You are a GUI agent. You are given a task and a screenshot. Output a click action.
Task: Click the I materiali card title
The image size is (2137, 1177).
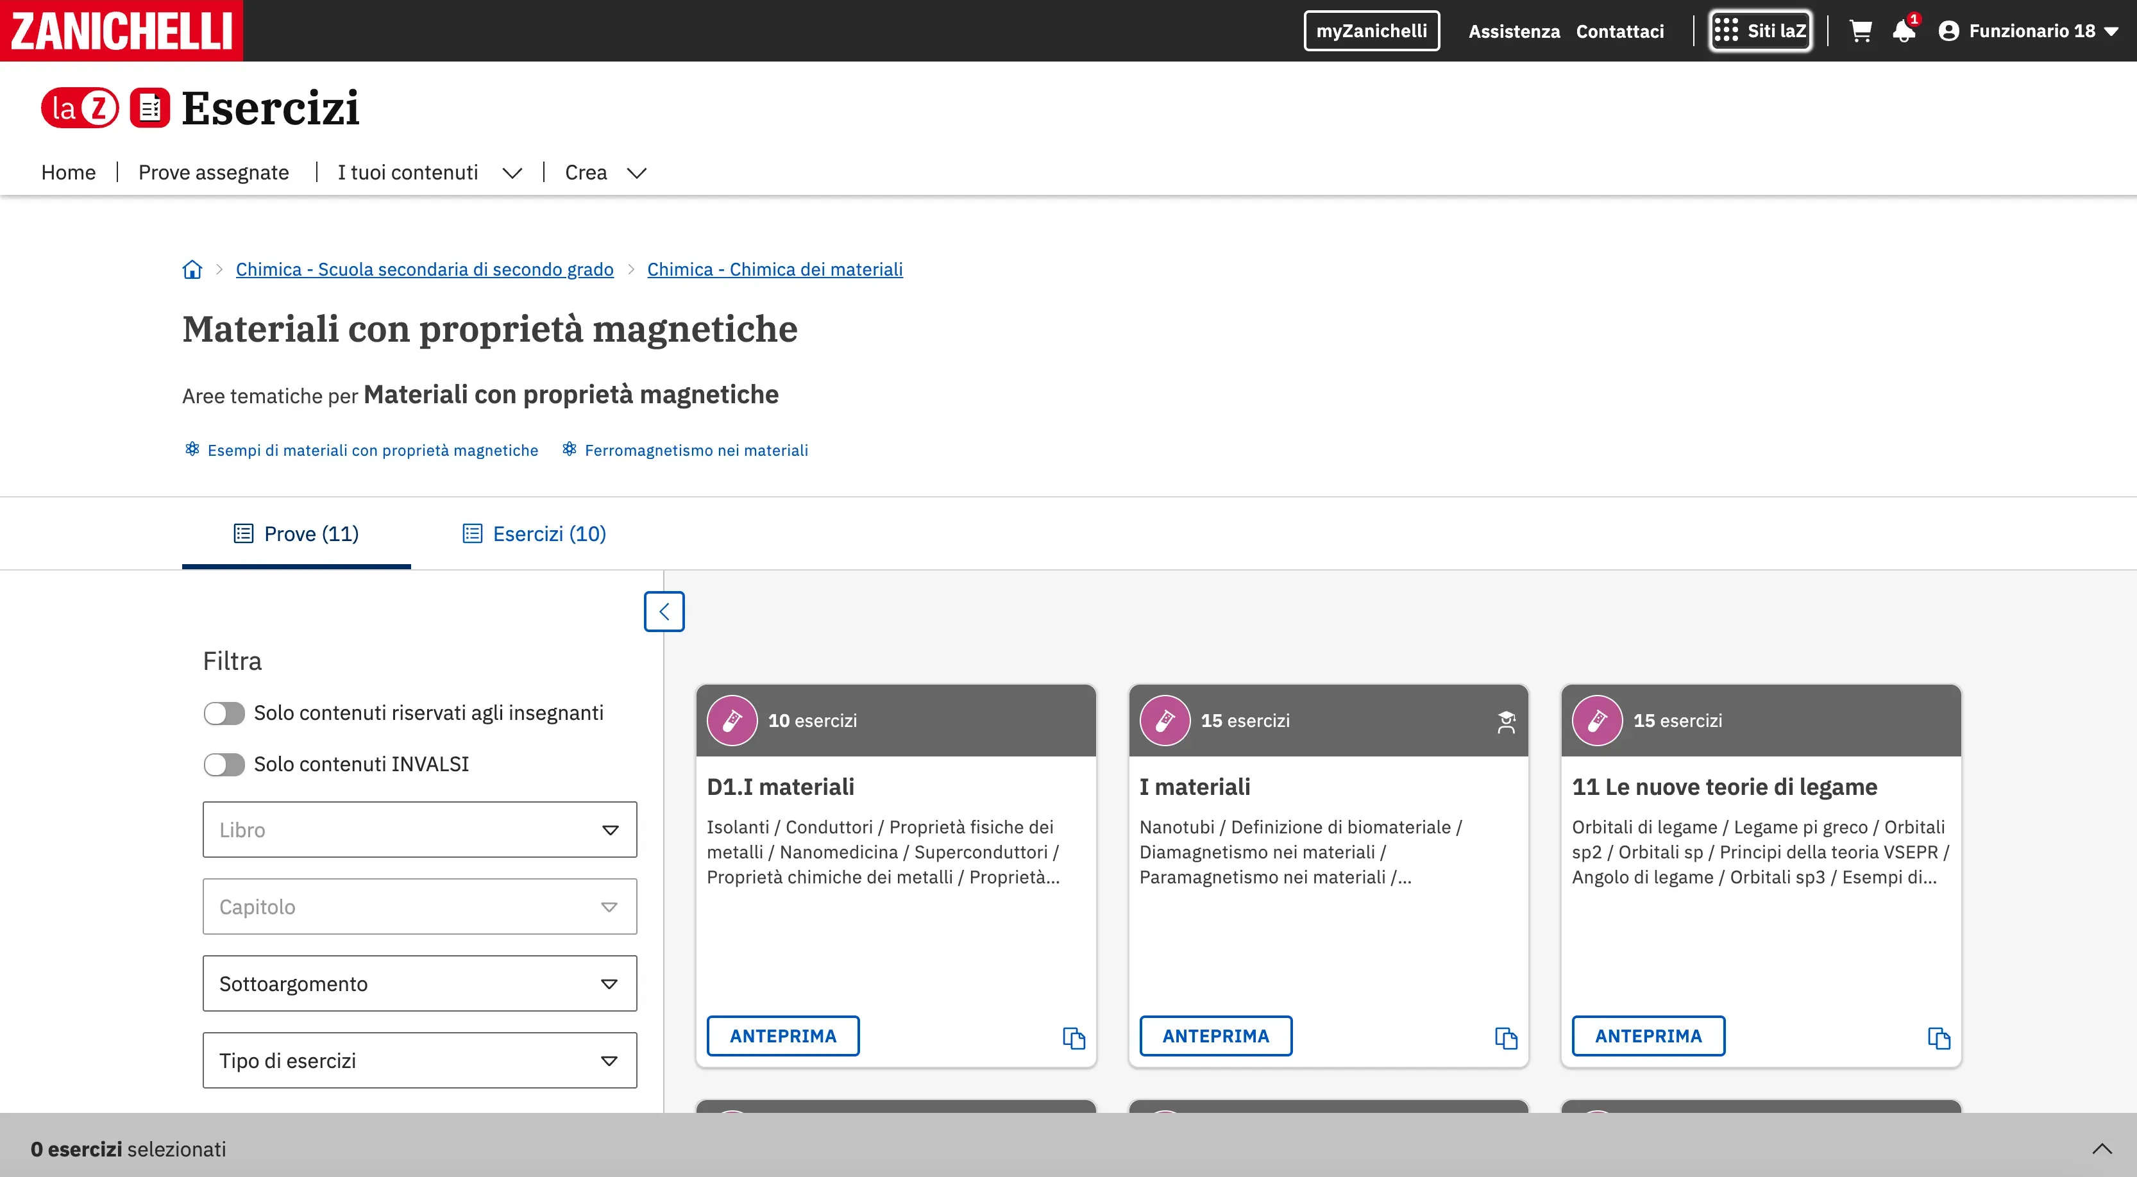(1195, 787)
